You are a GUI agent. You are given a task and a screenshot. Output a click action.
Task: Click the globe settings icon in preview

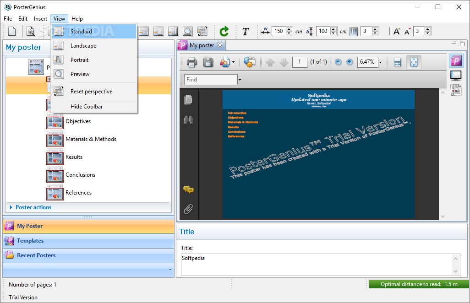(x=249, y=62)
